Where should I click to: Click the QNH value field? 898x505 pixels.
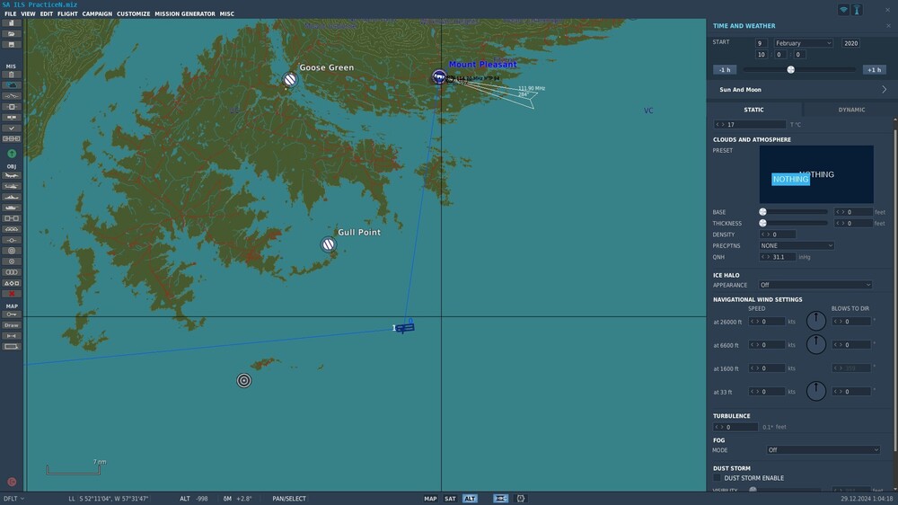(778, 257)
